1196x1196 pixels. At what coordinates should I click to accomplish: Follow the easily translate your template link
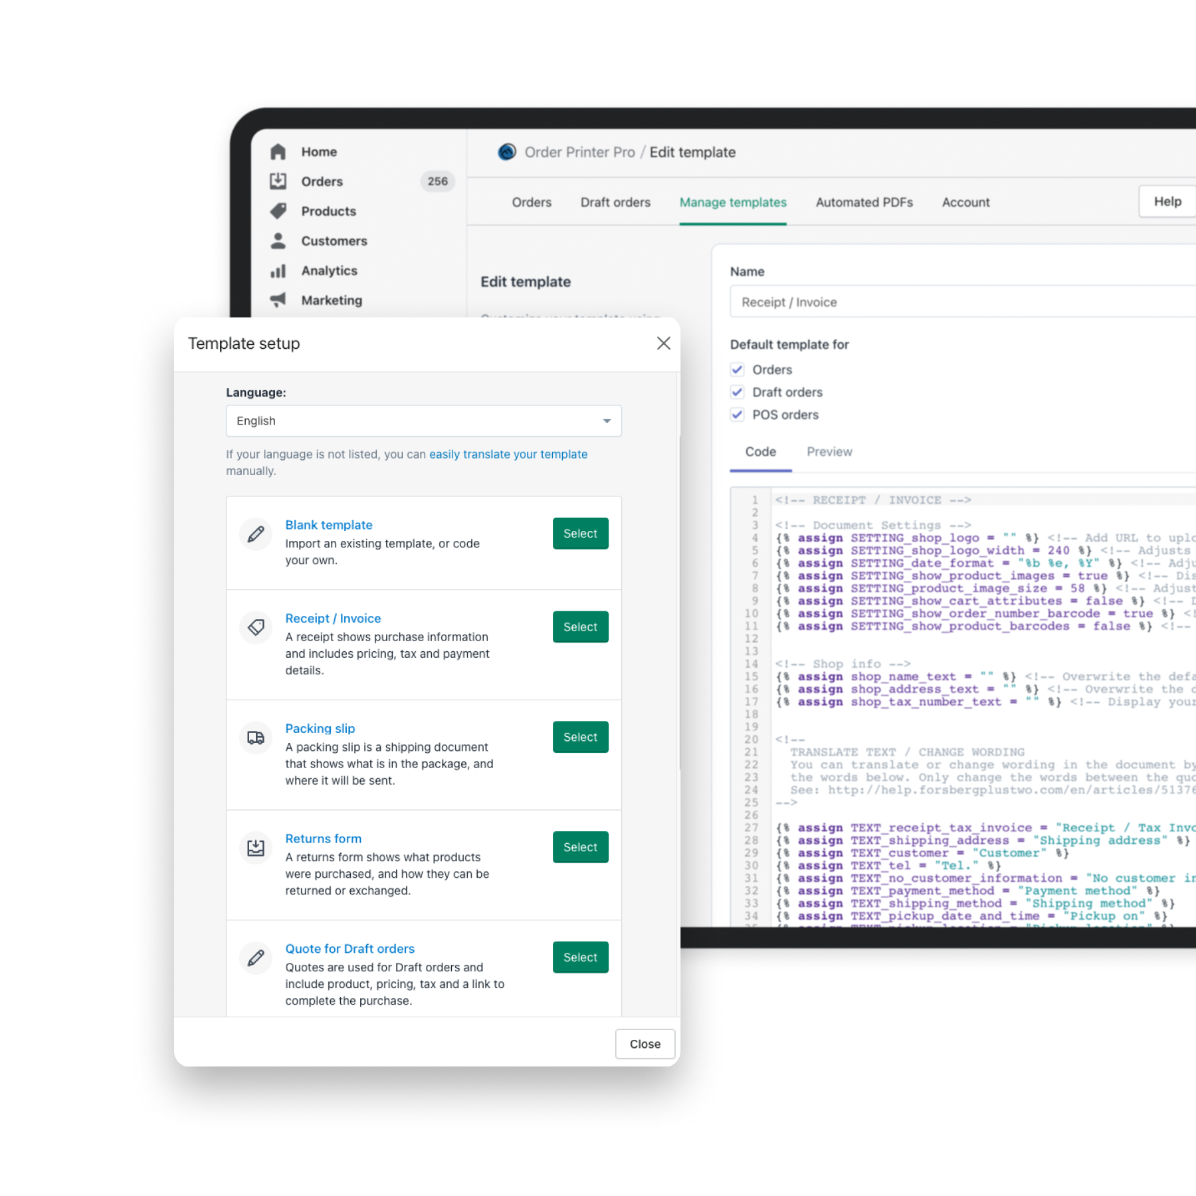pyautogui.click(x=508, y=454)
